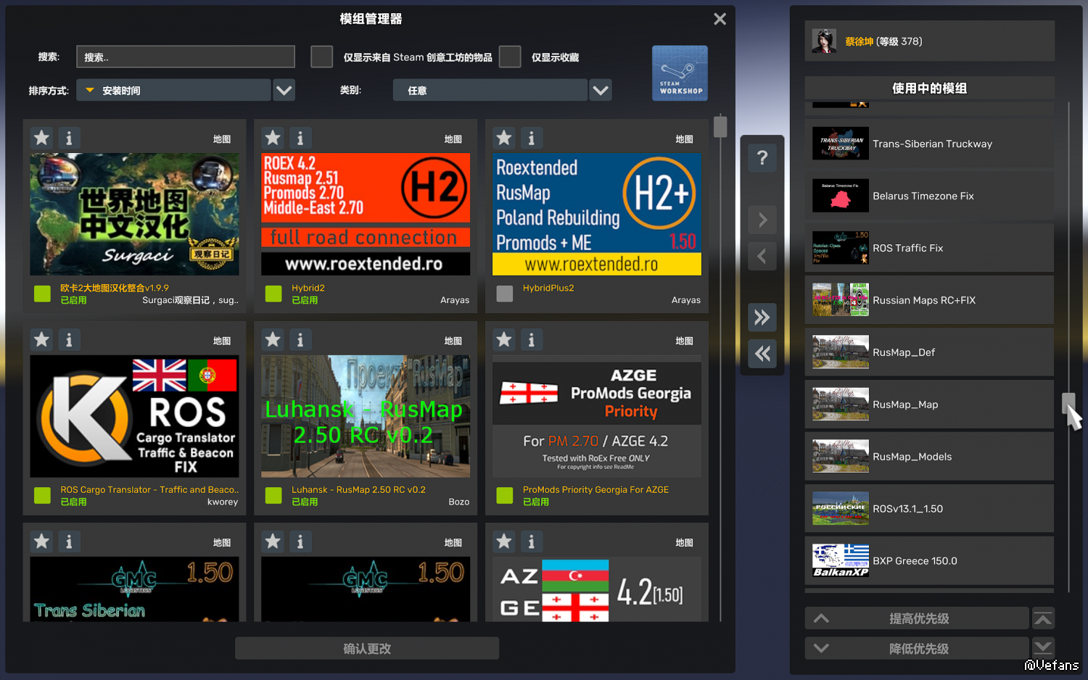Screen dimensions: 1088x680
Task: Click the double right arrows button
Action: coord(762,317)
